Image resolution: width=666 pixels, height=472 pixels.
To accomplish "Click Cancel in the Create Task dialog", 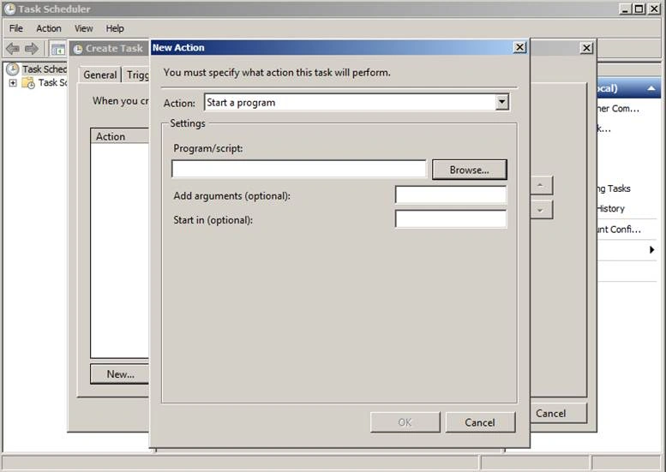I will pyautogui.click(x=558, y=414).
